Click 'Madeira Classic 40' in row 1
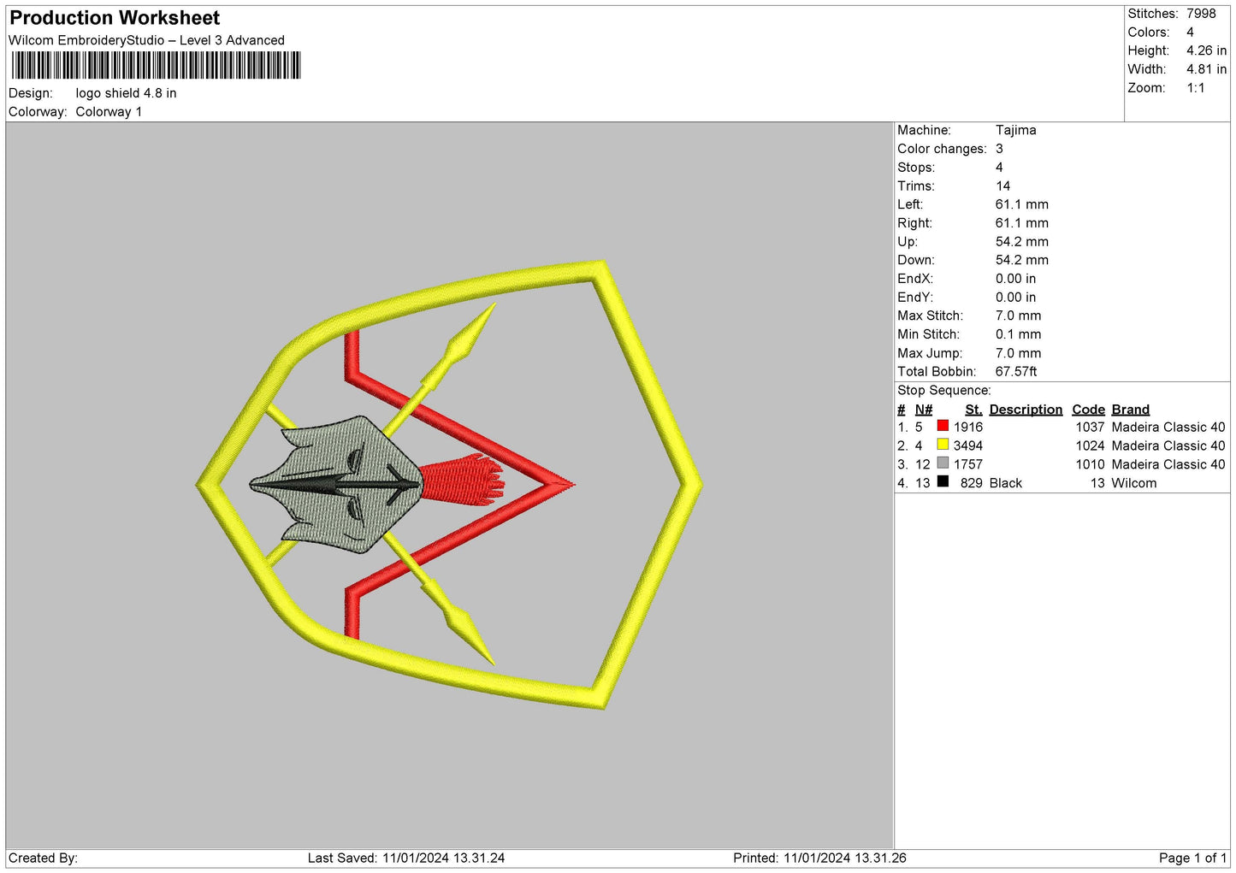Screen dimensions: 1236x873 click(1168, 428)
